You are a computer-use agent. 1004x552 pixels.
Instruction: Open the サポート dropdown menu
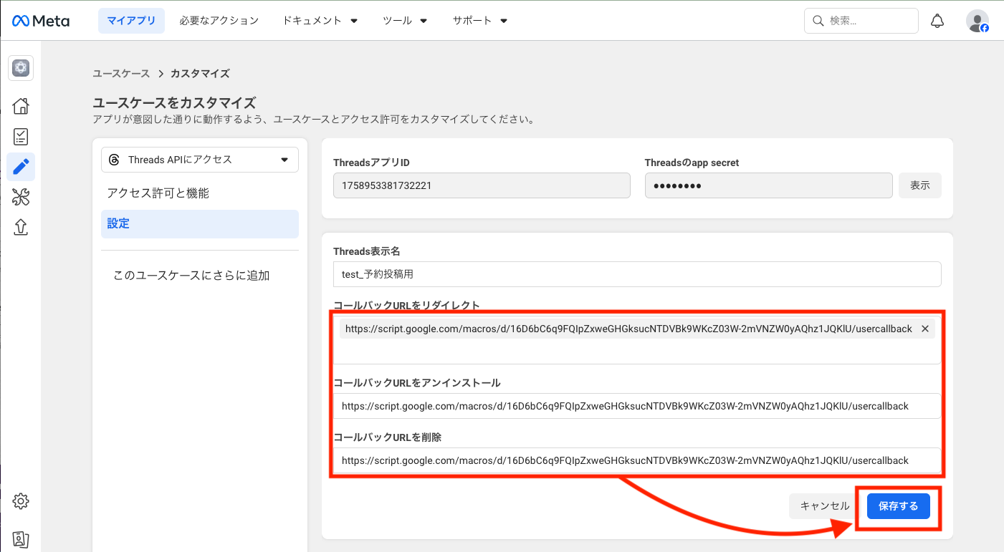tap(479, 21)
